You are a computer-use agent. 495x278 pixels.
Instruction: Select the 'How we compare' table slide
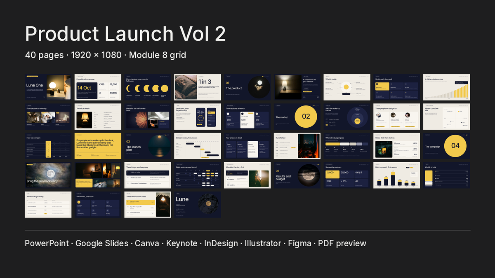(48, 146)
